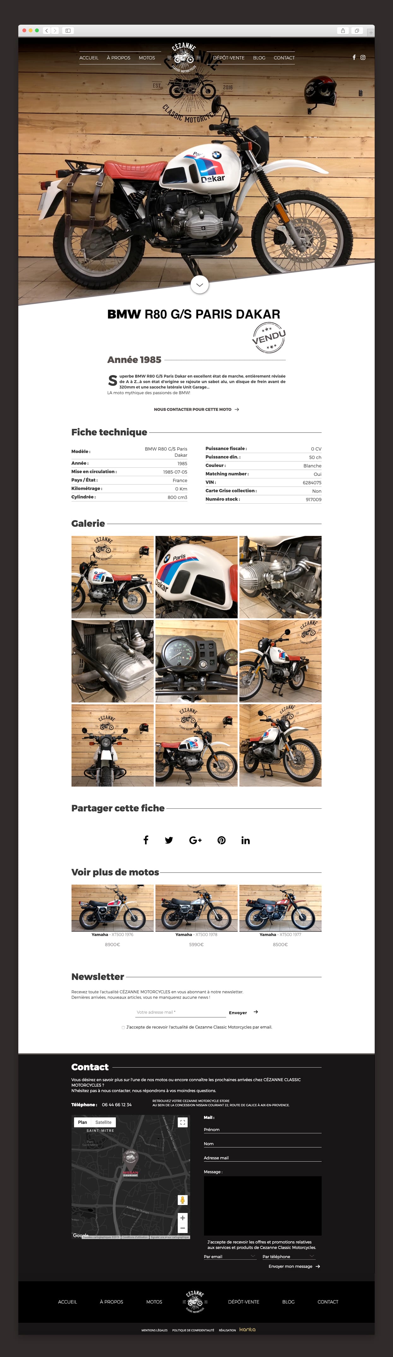Expand the 'Par téléphone' dropdown
393x1357 pixels.
click(x=289, y=1256)
